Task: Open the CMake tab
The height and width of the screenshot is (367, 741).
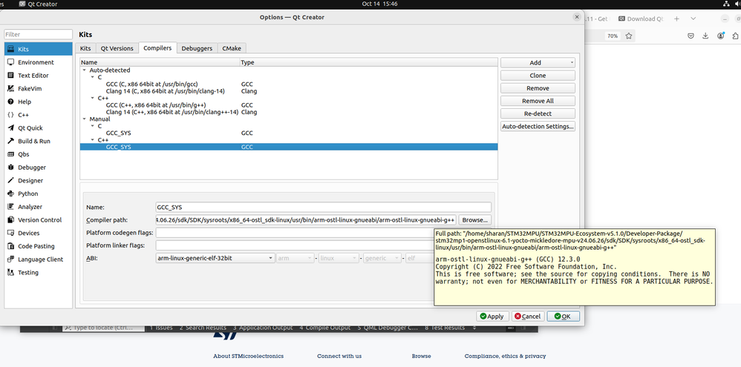Action: click(232, 48)
